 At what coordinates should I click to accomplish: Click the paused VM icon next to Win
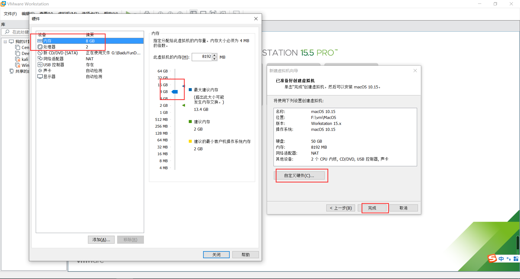pyautogui.click(x=18, y=65)
